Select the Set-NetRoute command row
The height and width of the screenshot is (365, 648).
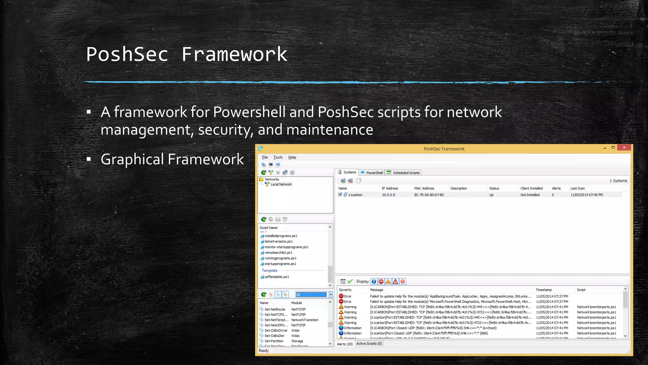pos(293,309)
